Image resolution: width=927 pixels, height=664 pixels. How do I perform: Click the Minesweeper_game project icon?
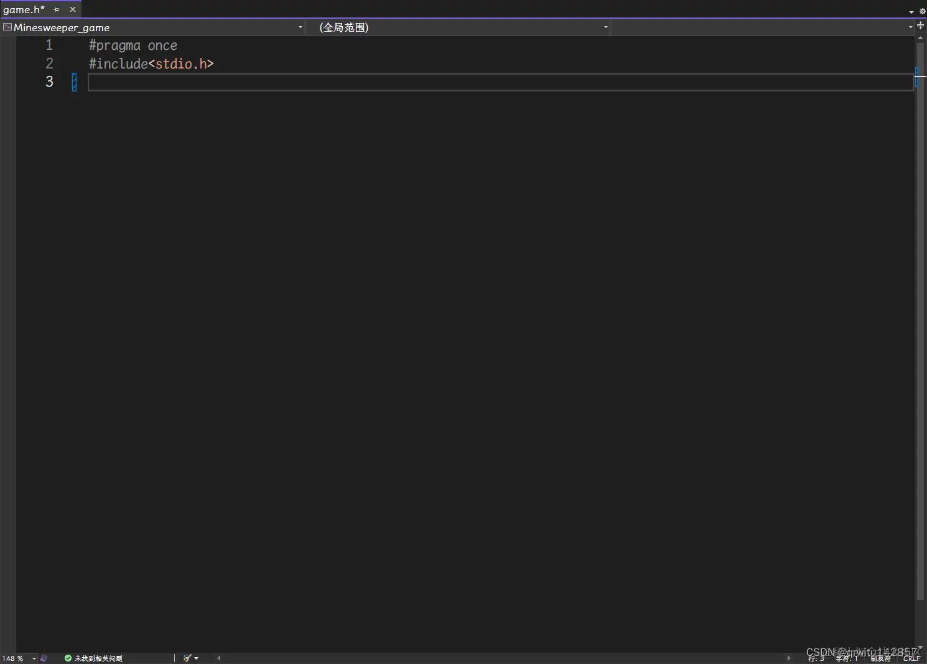click(7, 27)
